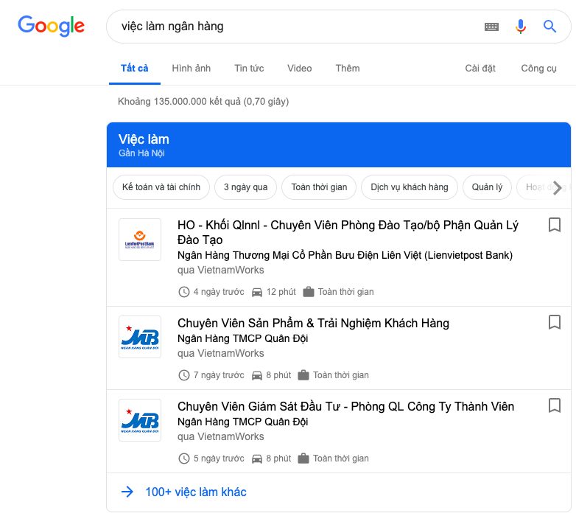
Task: Click the blue arrow beside 100+ việc làm khác
Action: [127, 492]
